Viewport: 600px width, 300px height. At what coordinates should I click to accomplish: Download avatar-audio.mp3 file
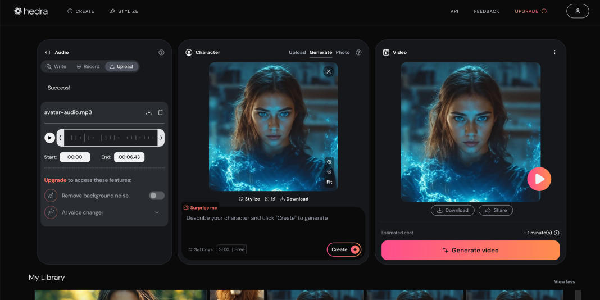coord(149,112)
